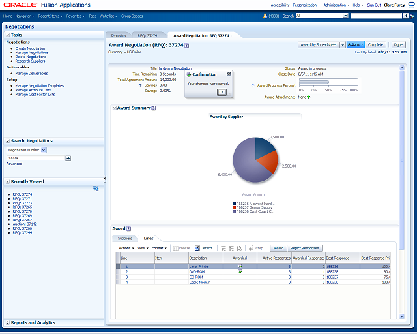The image size is (417, 334).
Task: Click the large purple pie slice
Action: click(246, 165)
